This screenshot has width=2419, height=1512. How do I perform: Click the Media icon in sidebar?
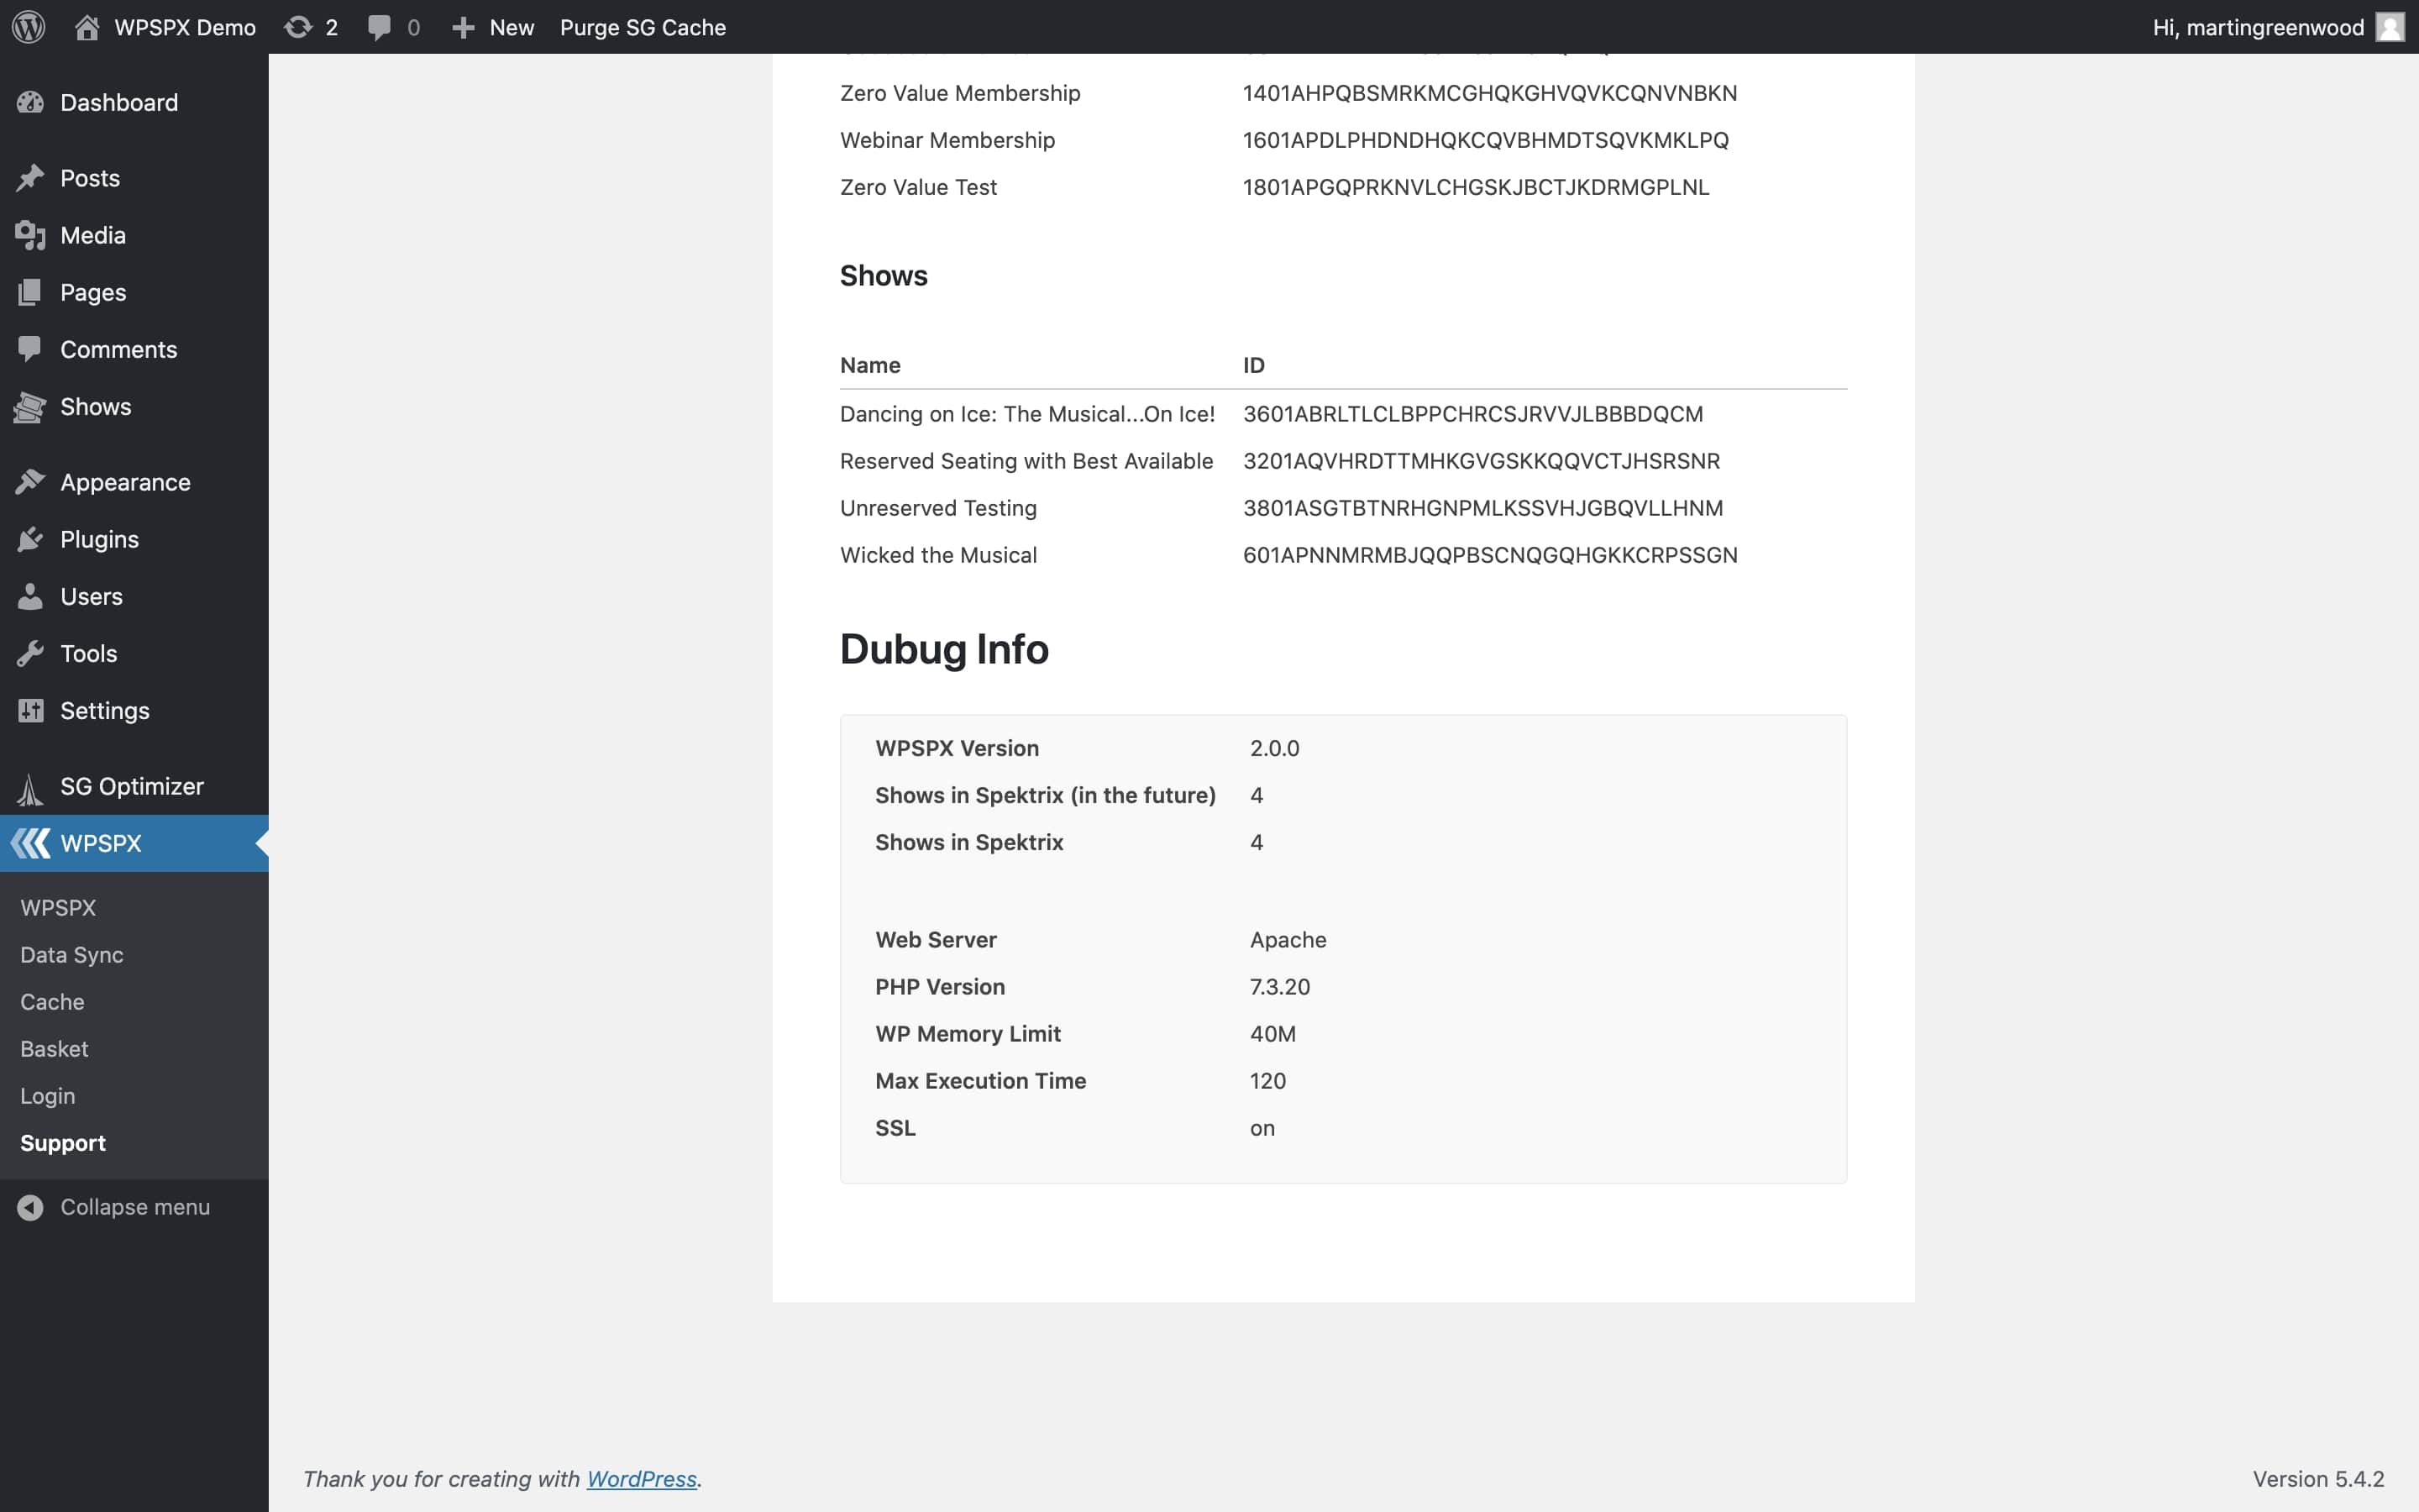pos(30,235)
